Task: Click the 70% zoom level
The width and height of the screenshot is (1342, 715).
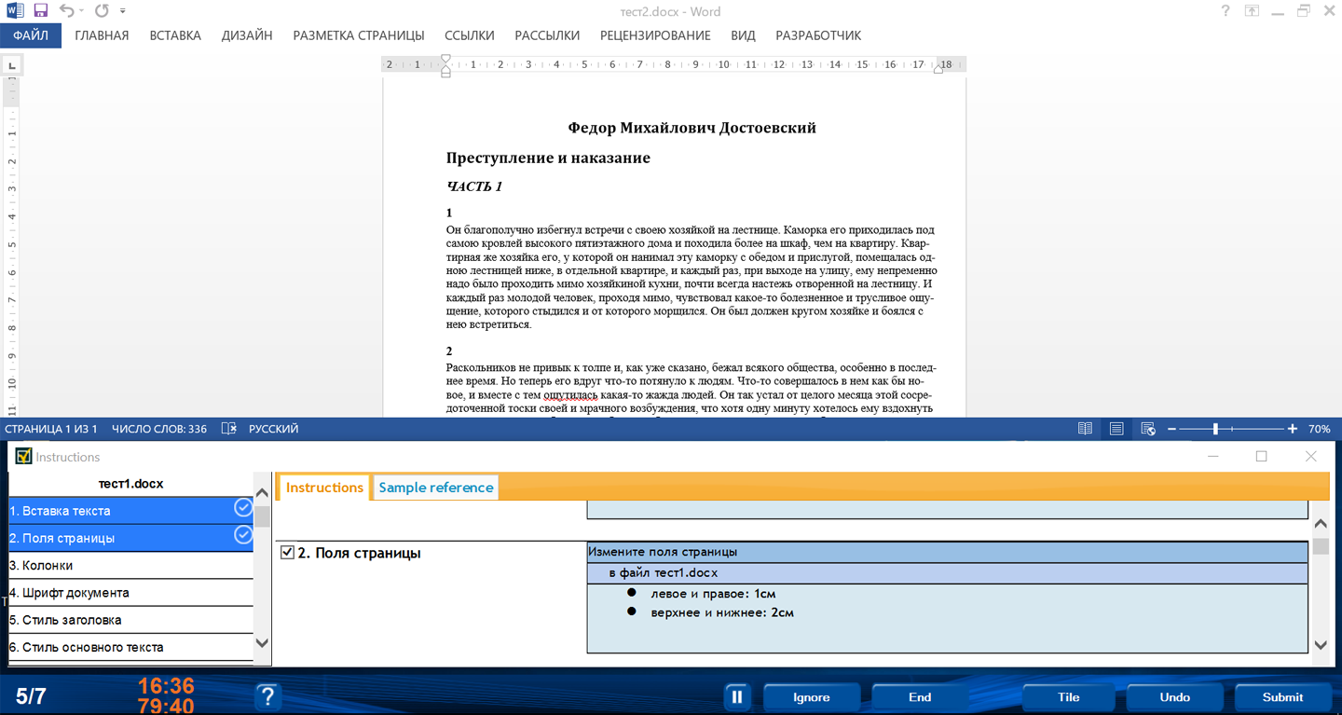Action: [1319, 429]
